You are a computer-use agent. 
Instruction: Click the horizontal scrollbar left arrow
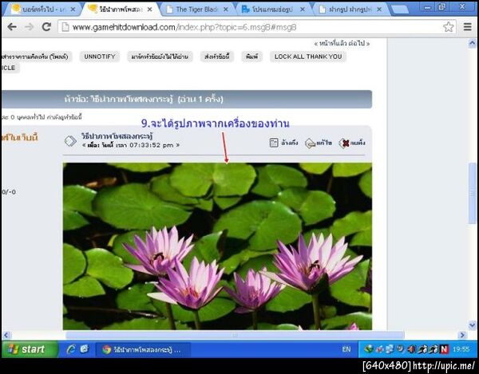[x=6, y=335]
